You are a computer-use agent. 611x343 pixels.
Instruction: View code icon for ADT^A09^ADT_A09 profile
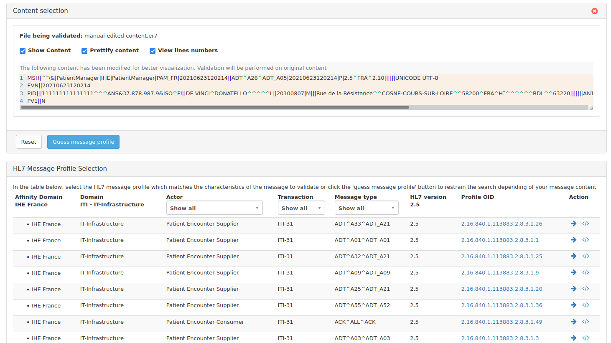pyautogui.click(x=586, y=273)
